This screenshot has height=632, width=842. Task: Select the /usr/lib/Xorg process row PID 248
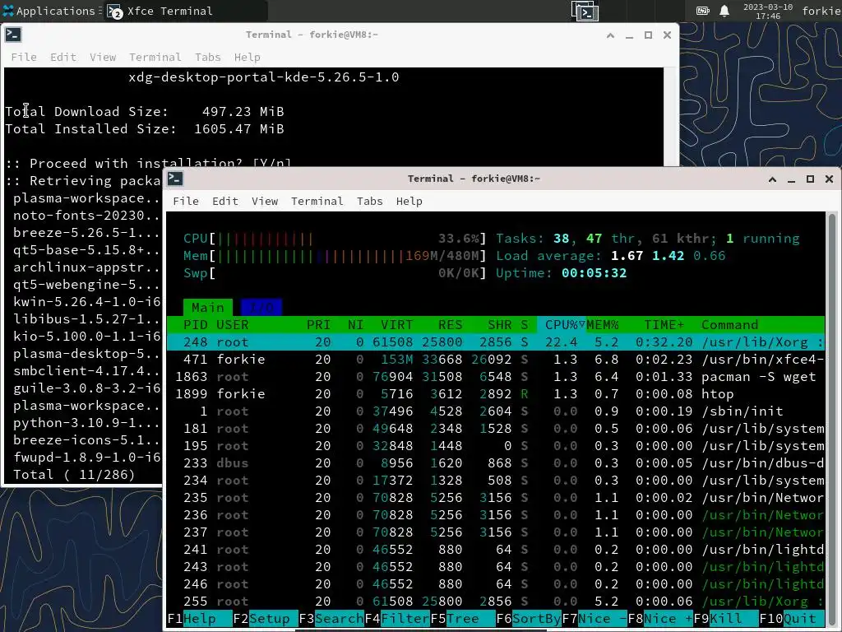496,342
